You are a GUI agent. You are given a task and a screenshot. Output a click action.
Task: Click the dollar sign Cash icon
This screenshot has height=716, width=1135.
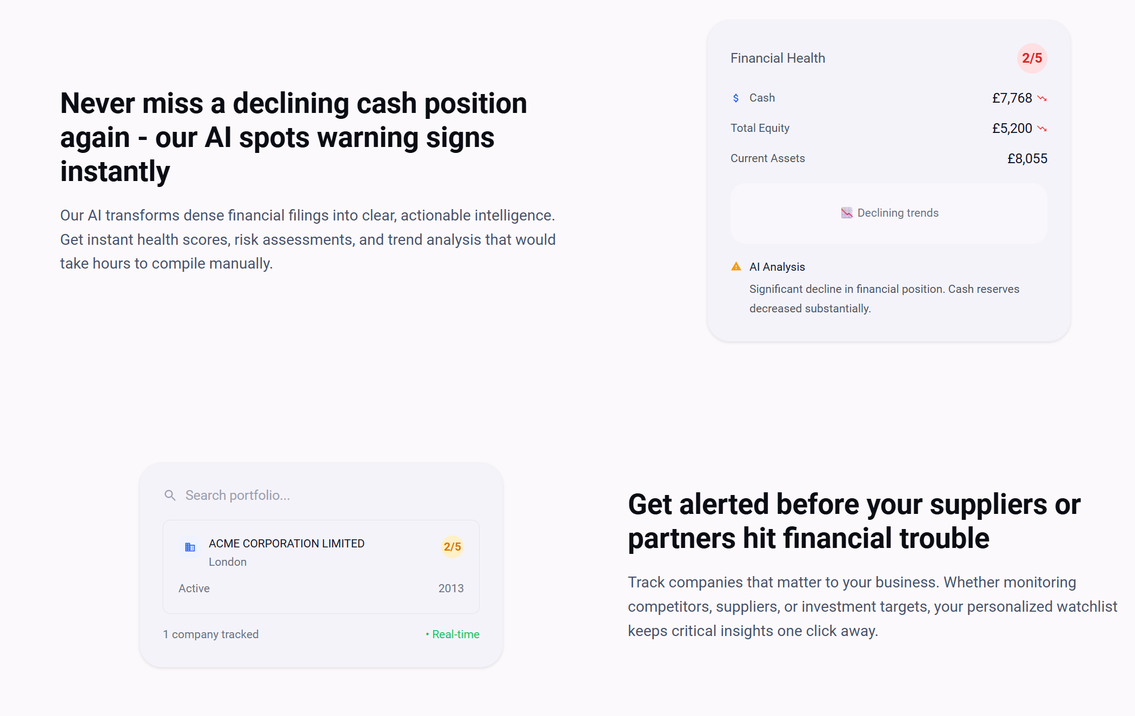tap(736, 98)
